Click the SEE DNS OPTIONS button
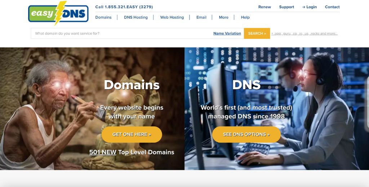369x187 pixels. point(246,134)
